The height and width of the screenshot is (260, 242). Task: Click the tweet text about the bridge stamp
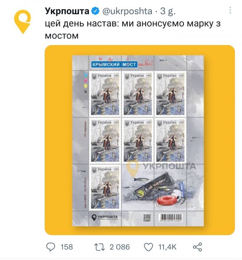(133, 29)
